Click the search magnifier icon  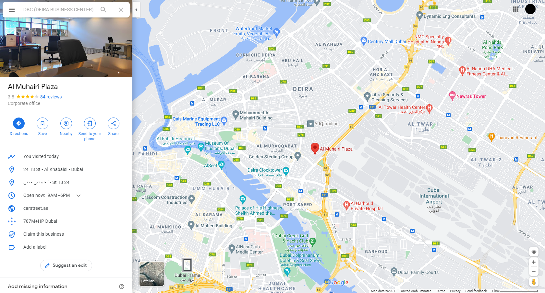tap(103, 10)
